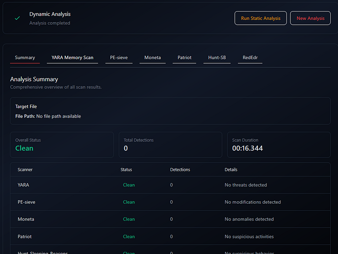The width and height of the screenshot is (338, 254).
Task: Select the PE-sieve scanner row name
Action: click(27, 202)
